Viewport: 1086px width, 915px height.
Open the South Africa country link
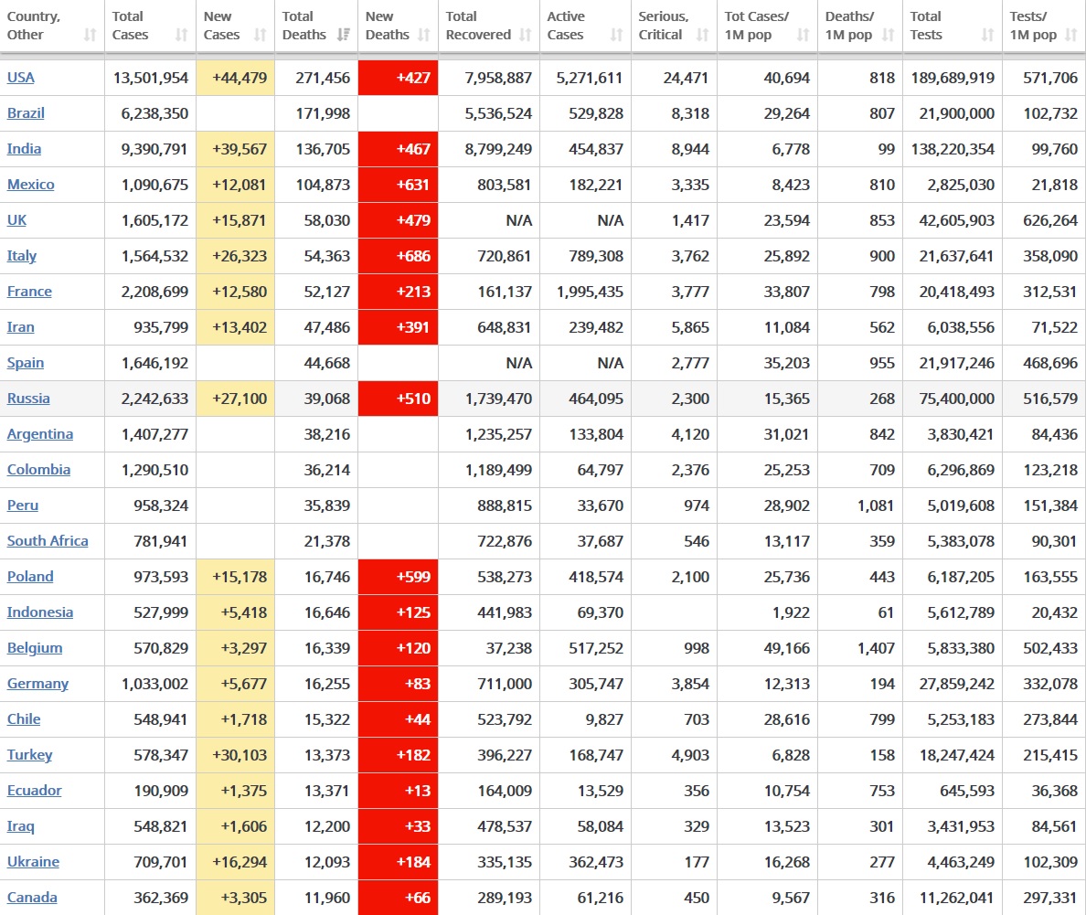tap(48, 541)
